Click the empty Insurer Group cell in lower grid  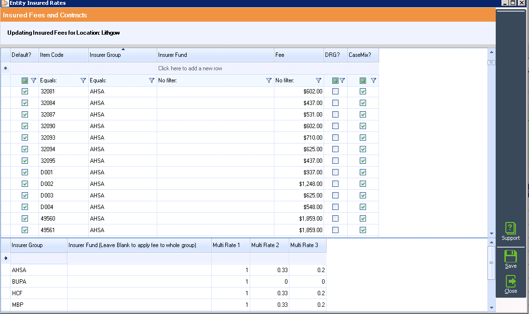pos(39,258)
